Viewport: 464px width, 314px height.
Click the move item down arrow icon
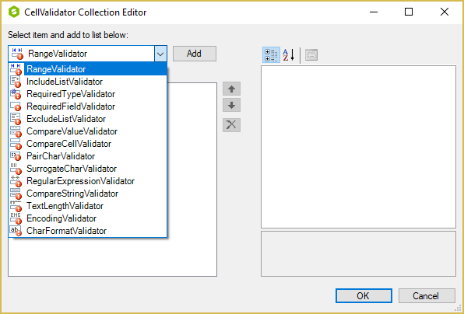pos(231,105)
